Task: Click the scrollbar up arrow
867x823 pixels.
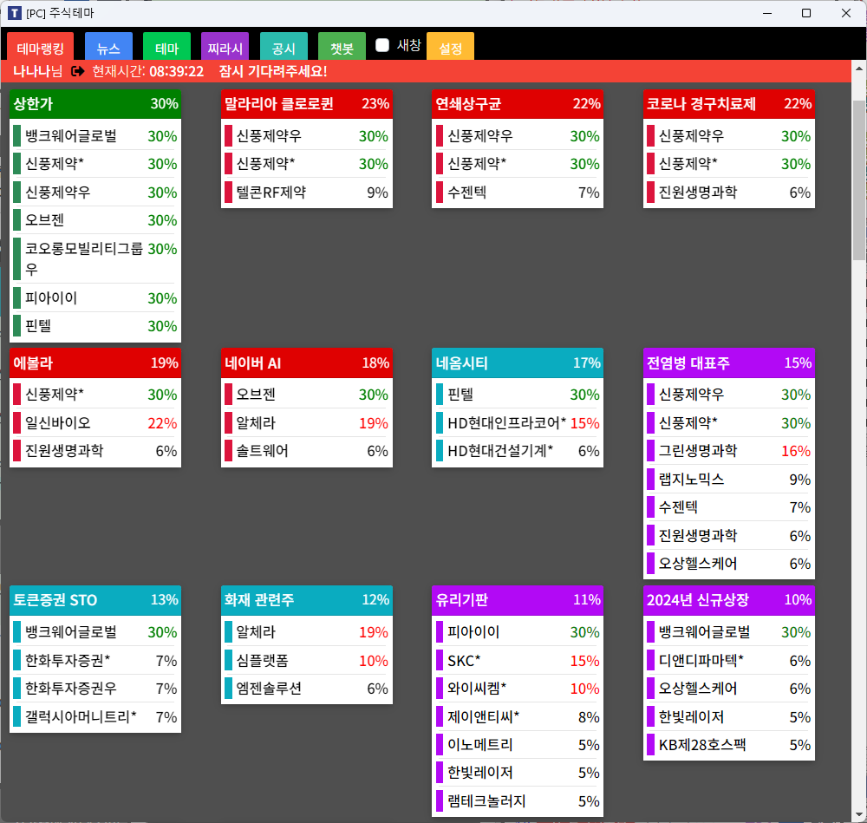Action: point(859,69)
